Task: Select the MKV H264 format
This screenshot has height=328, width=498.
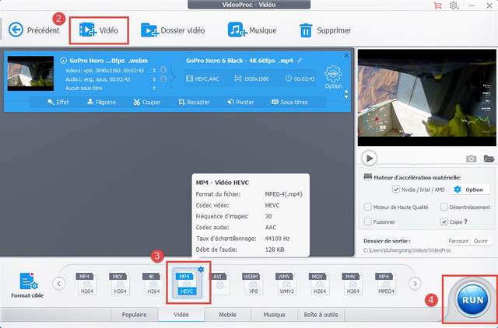Action: [x=120, y=283]
